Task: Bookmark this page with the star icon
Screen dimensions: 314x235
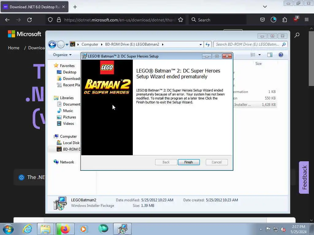Action: point(181,20)
